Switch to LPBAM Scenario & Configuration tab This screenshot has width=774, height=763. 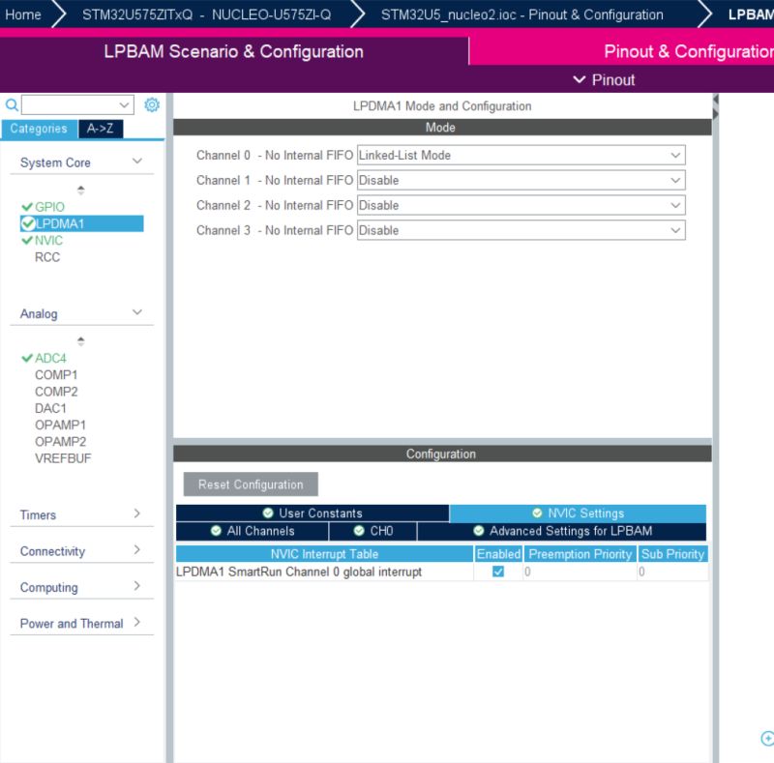233,51
